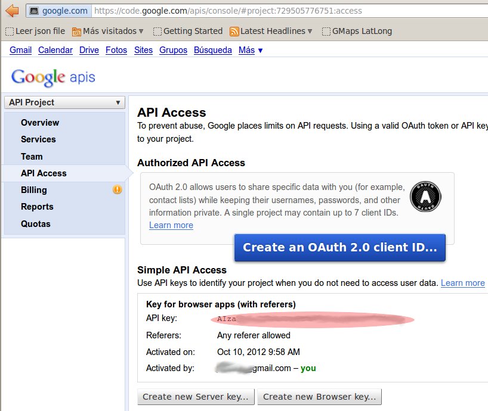Open the Calendar link
Image resolution: width=488 pixels, height=411 pixels.
tap(55, 50)
